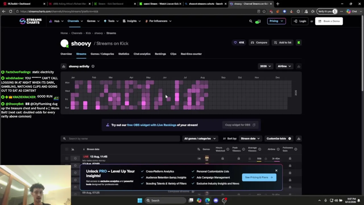Viewport: 364px width, 205px height.
Task: Open the Copilot Chat sidebar button
Action: click(352, 11)
